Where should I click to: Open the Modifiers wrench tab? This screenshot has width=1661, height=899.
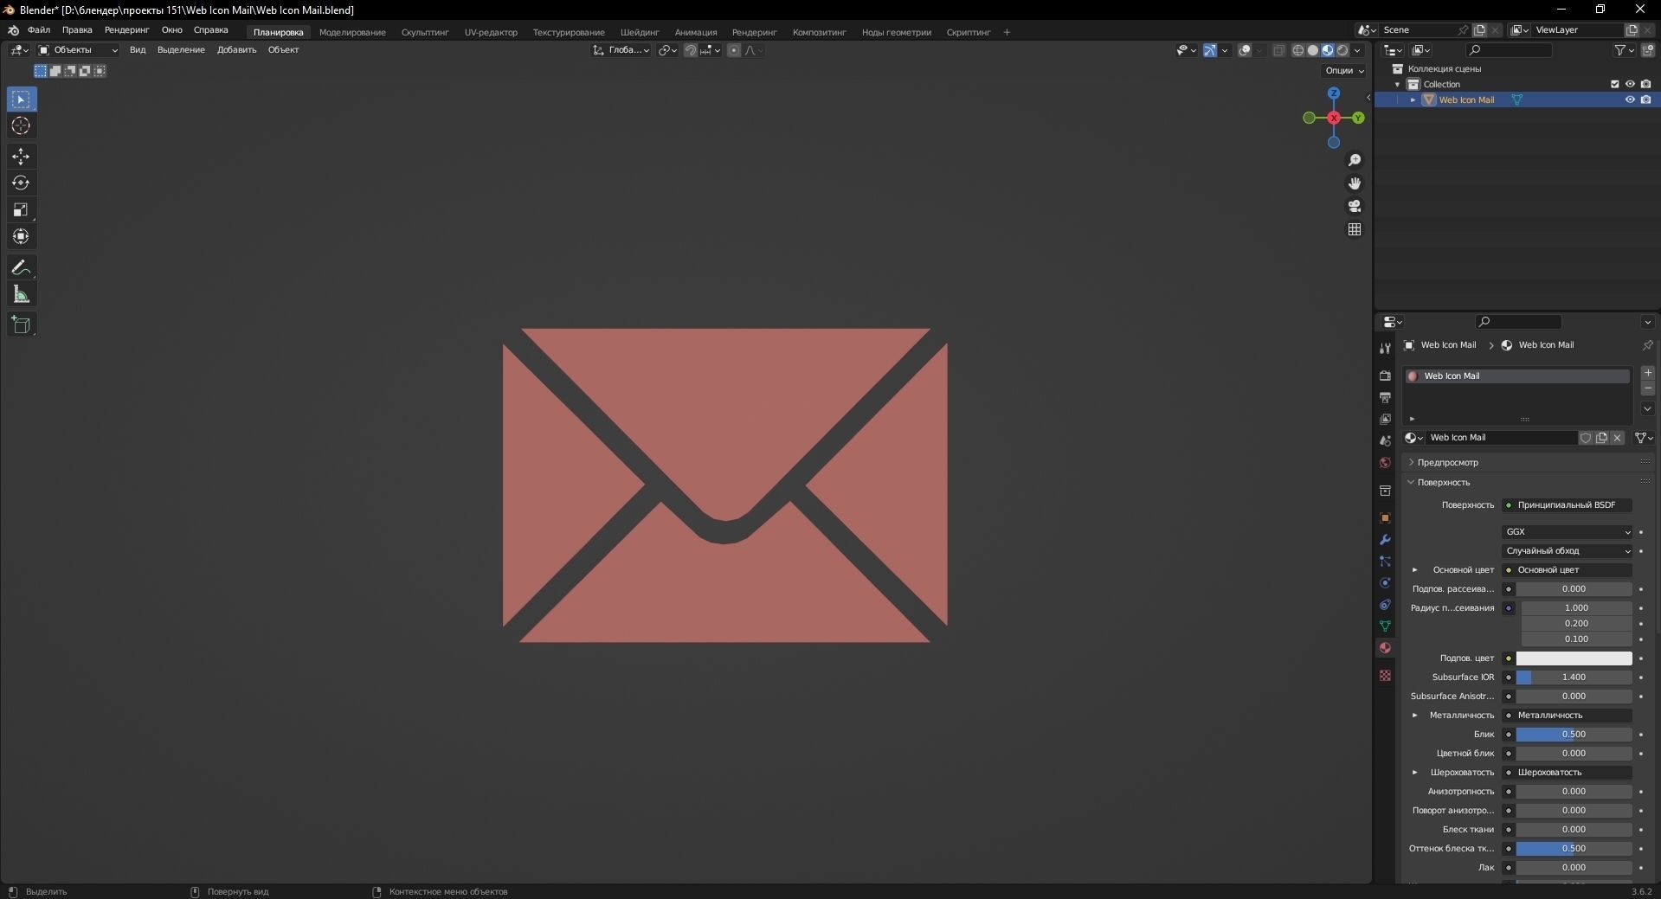tap(1385, 540)
